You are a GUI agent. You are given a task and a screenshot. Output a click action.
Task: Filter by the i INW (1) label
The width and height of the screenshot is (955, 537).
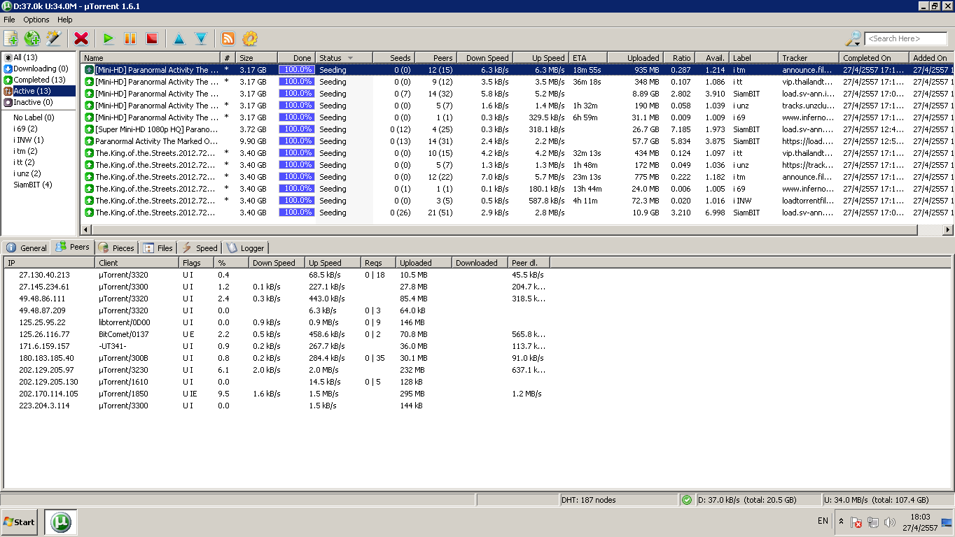(x=29, y=140)
